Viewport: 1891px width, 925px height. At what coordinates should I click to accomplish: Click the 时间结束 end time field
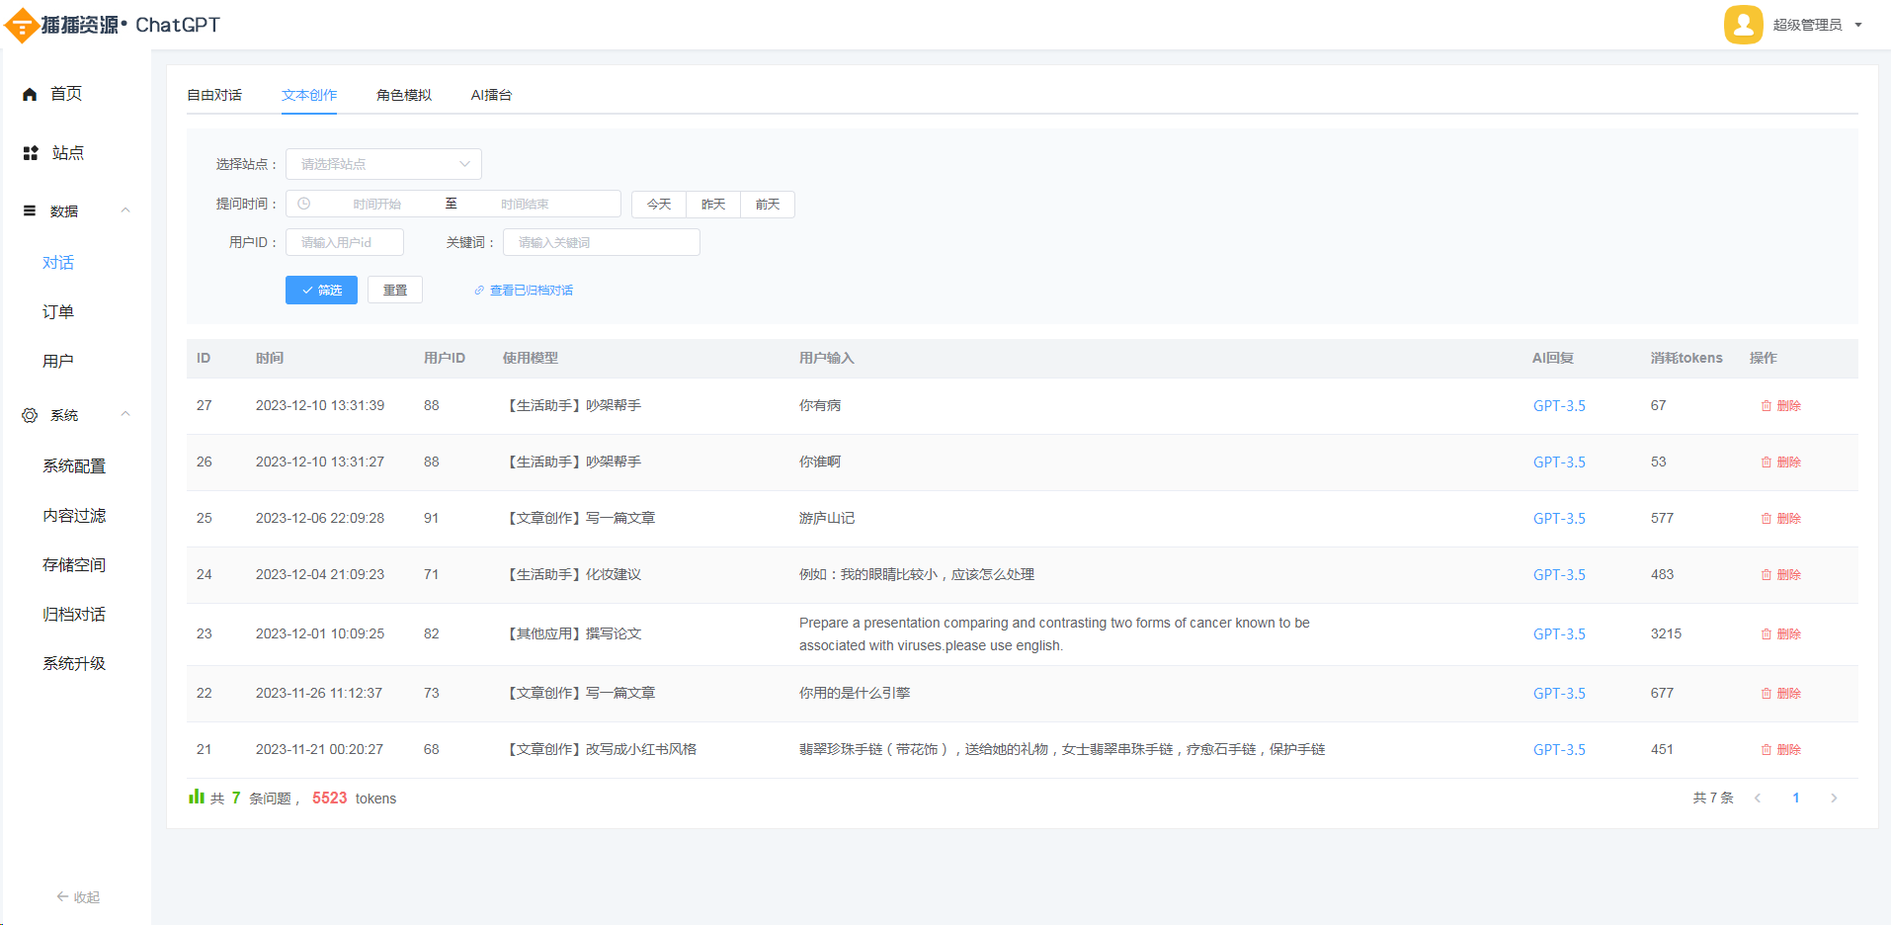coord(525,204)
